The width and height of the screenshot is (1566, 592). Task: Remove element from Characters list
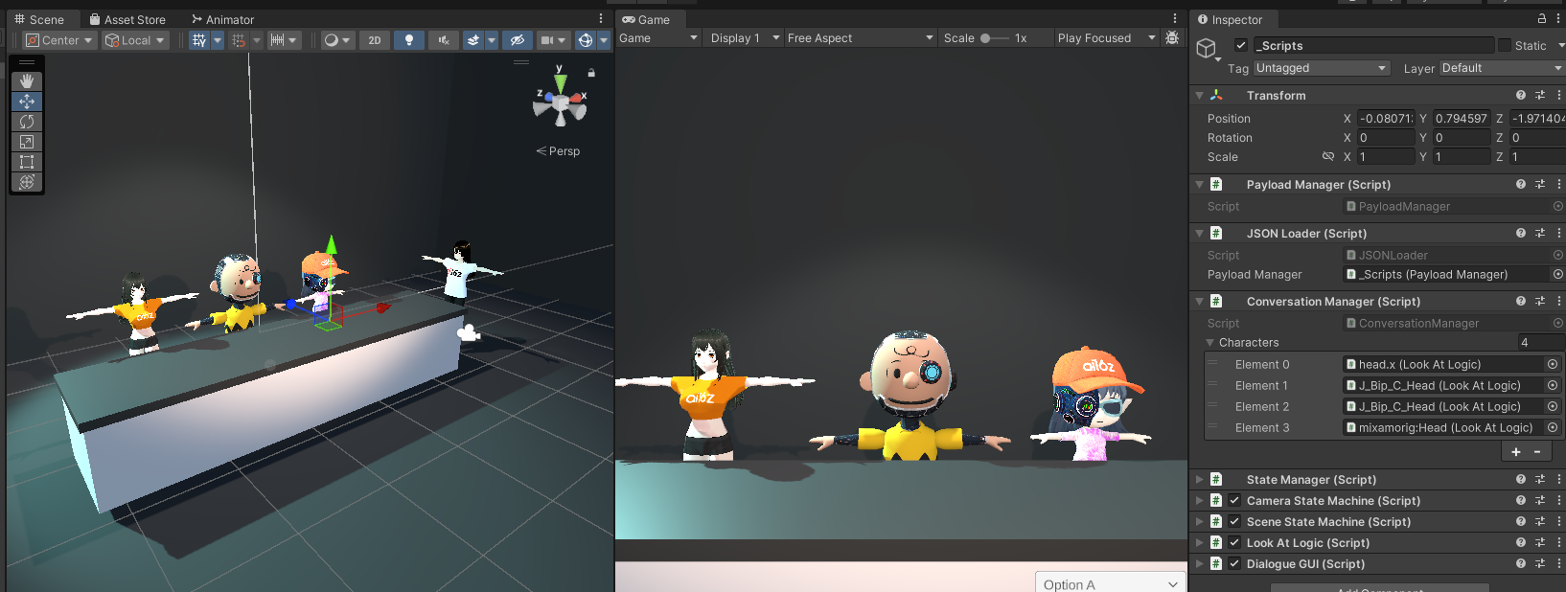pos(1537,452)
